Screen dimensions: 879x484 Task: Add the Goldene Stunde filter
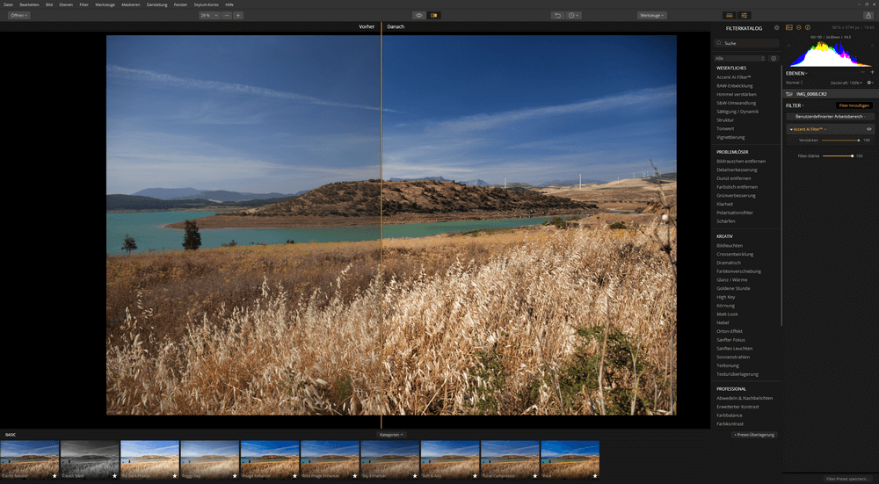[734, 288]
